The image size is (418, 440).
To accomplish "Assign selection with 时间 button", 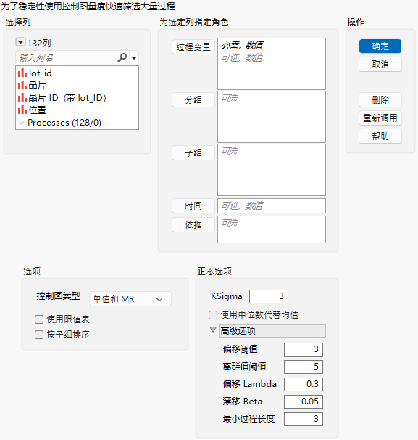I will click(x=193, y=206).
